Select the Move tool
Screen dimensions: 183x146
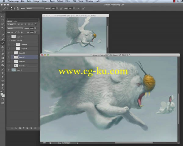[x=2, y=17]
